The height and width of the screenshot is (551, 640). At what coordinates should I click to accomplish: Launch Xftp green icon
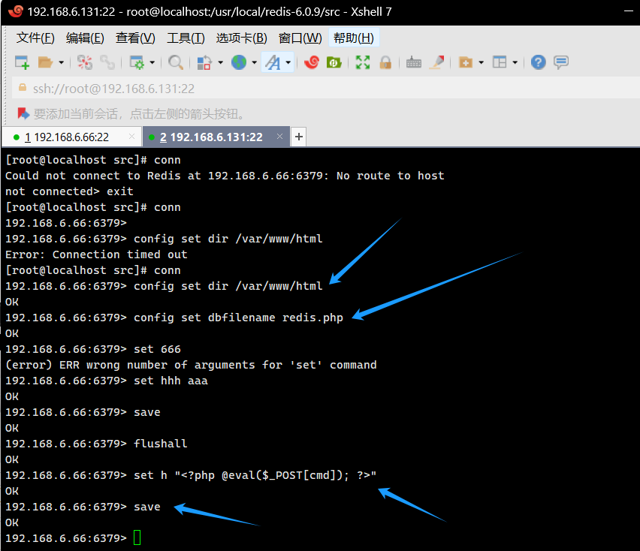pos(334,62)
